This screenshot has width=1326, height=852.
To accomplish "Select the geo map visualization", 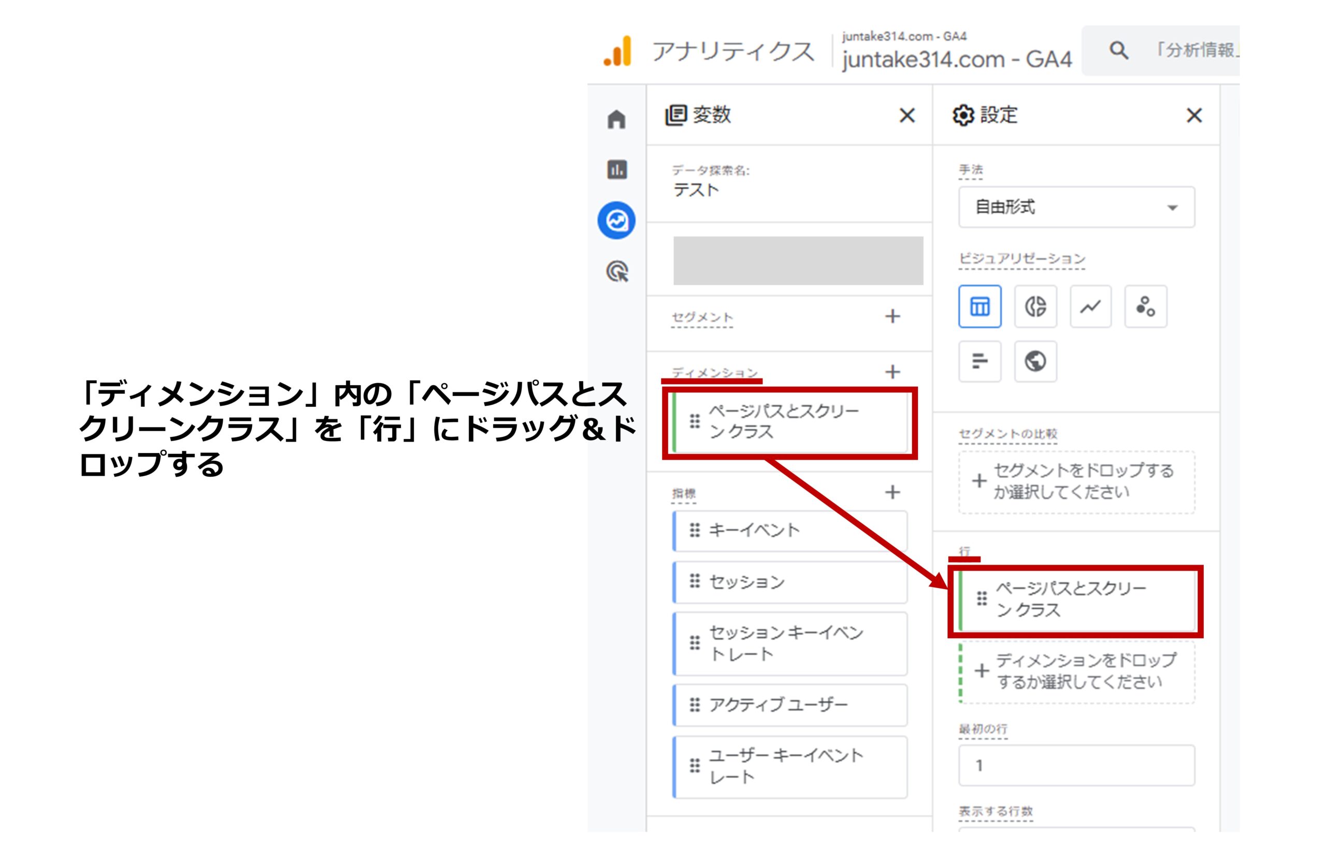I will [x=1035, y=361].
